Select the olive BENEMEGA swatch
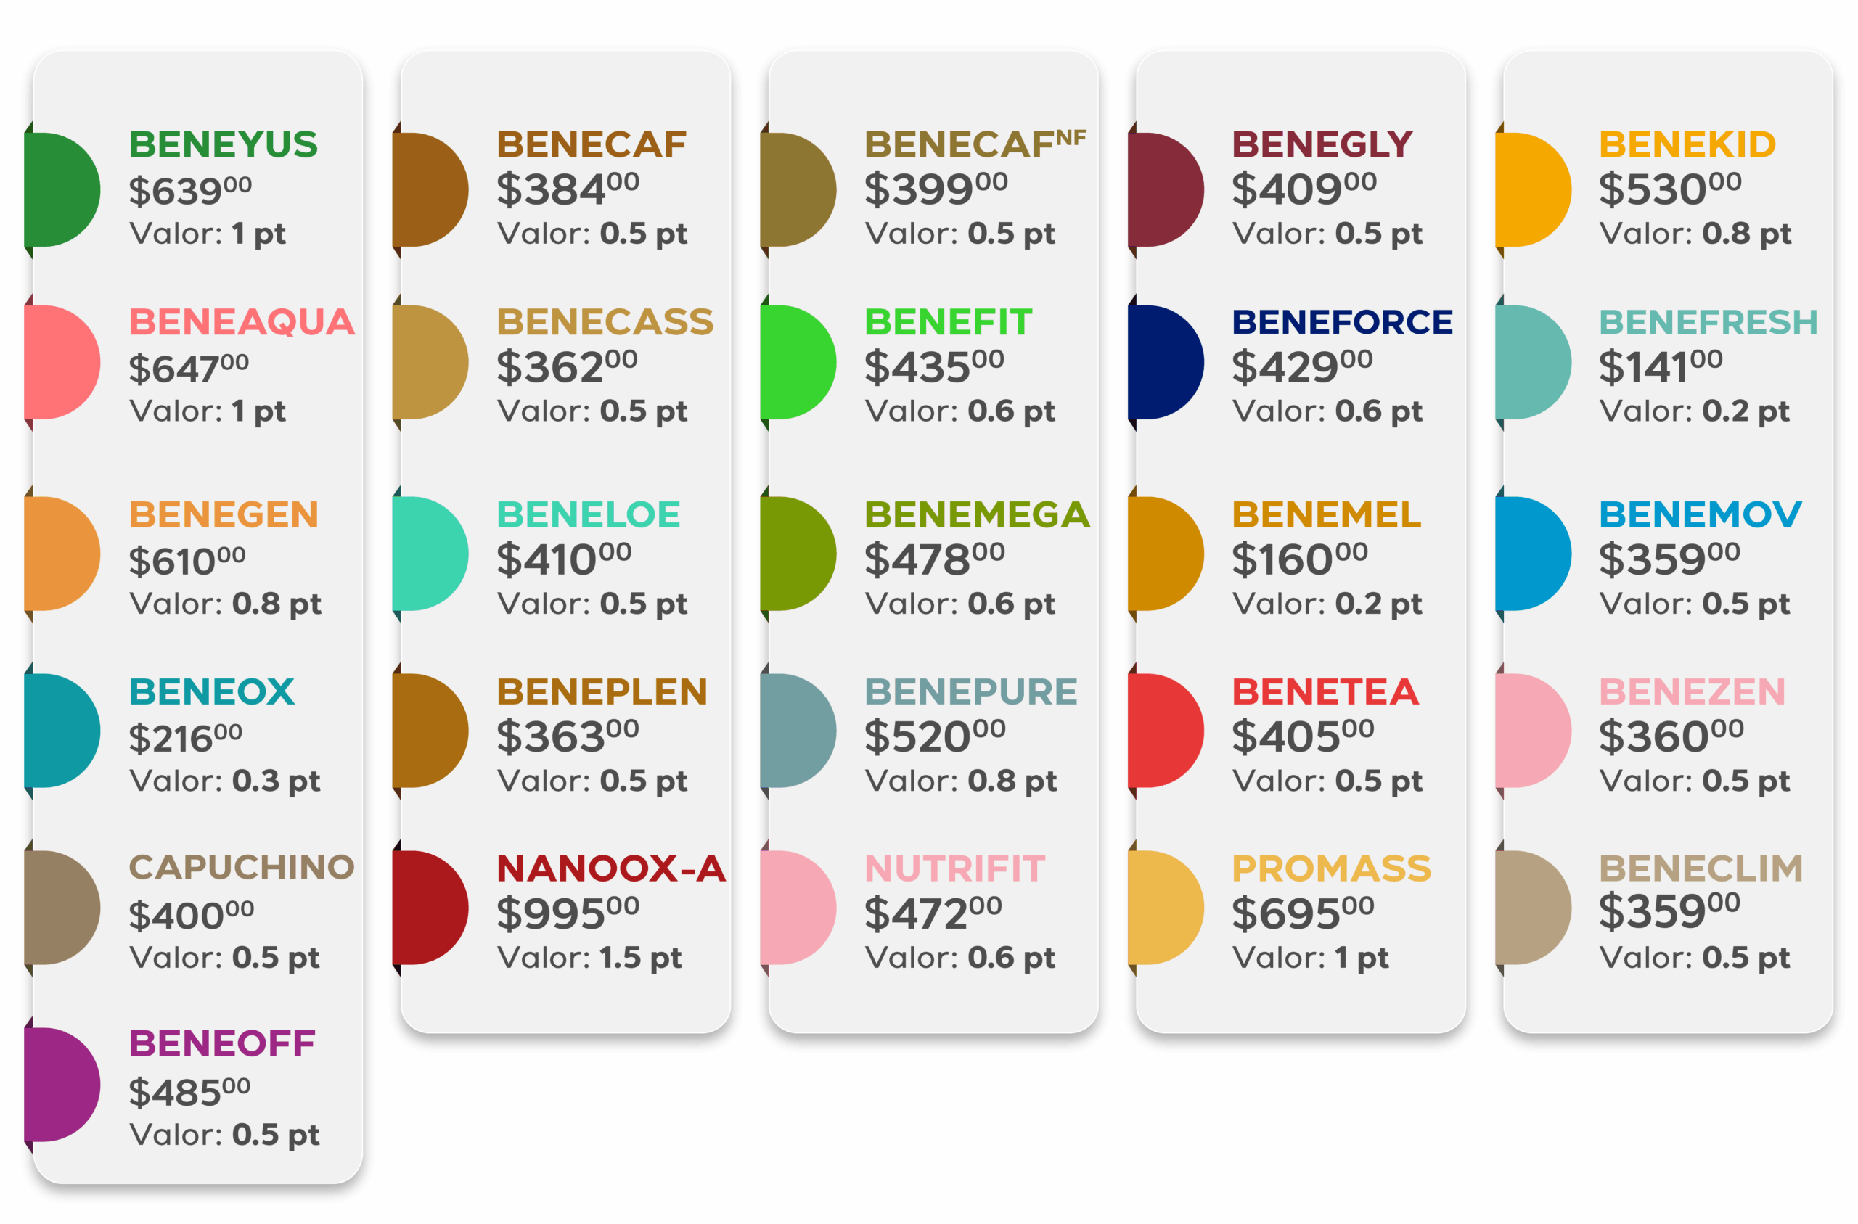 [798, 554]
